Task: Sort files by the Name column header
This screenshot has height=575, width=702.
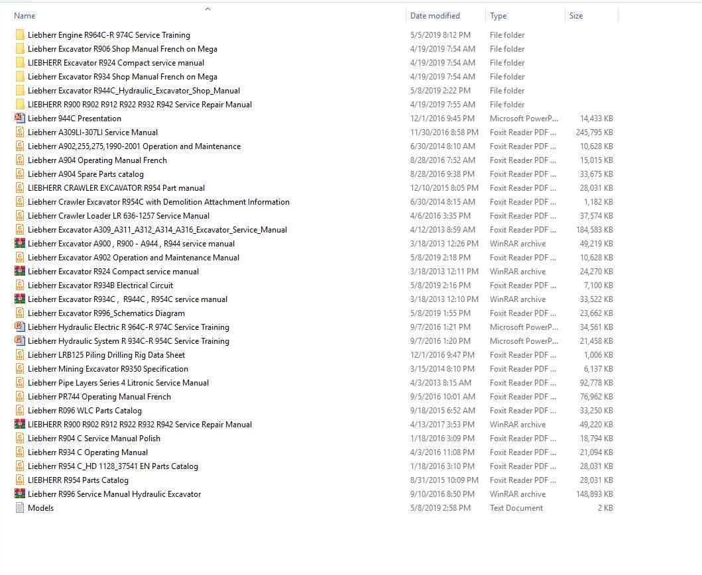Action: point(25,16)
